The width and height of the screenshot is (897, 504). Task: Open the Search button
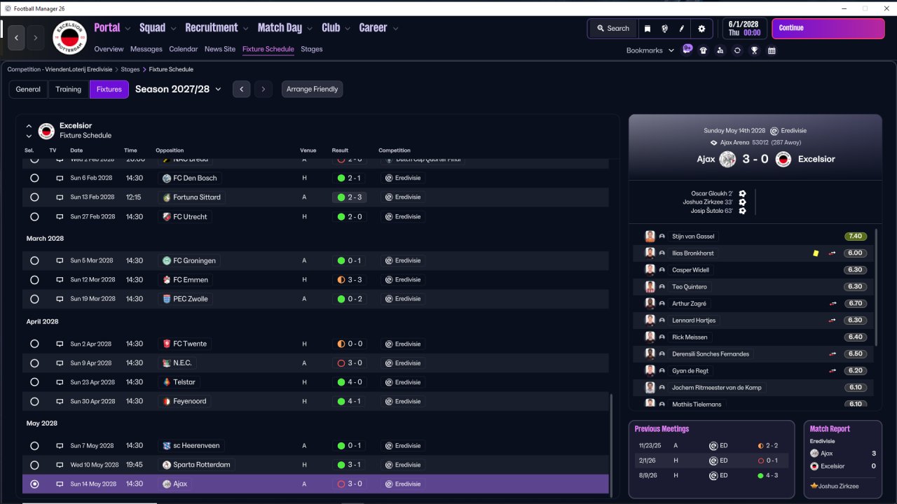pyautogui.click(x=613, y=29)
